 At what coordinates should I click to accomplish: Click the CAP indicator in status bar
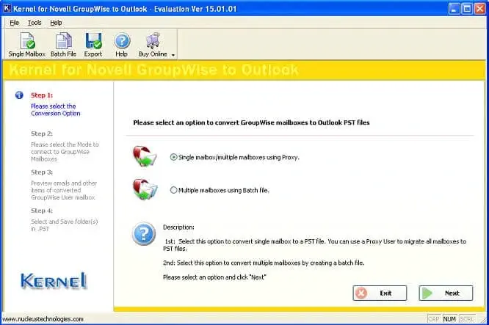pos(434,319)
